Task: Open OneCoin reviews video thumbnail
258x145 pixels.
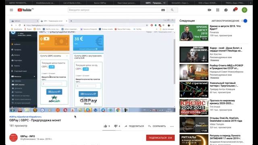Action: [x=194, y=124]
